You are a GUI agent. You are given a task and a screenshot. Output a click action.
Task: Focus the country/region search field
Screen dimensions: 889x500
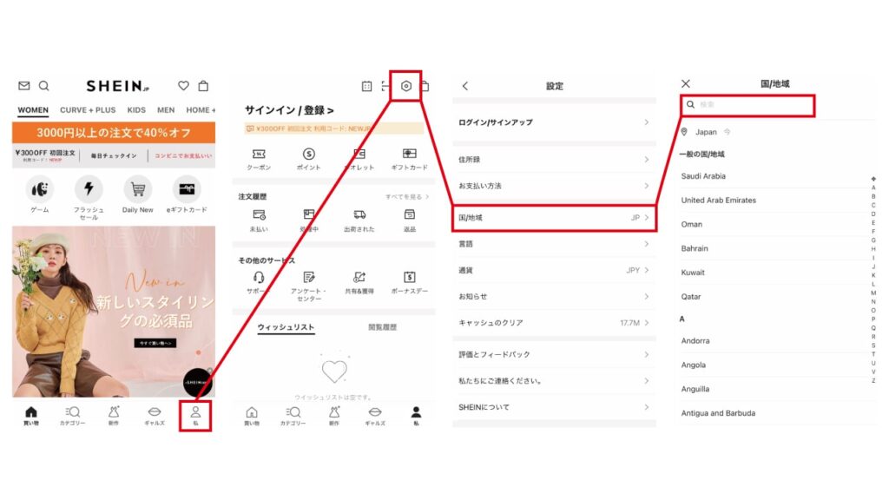tap(747, 105)
